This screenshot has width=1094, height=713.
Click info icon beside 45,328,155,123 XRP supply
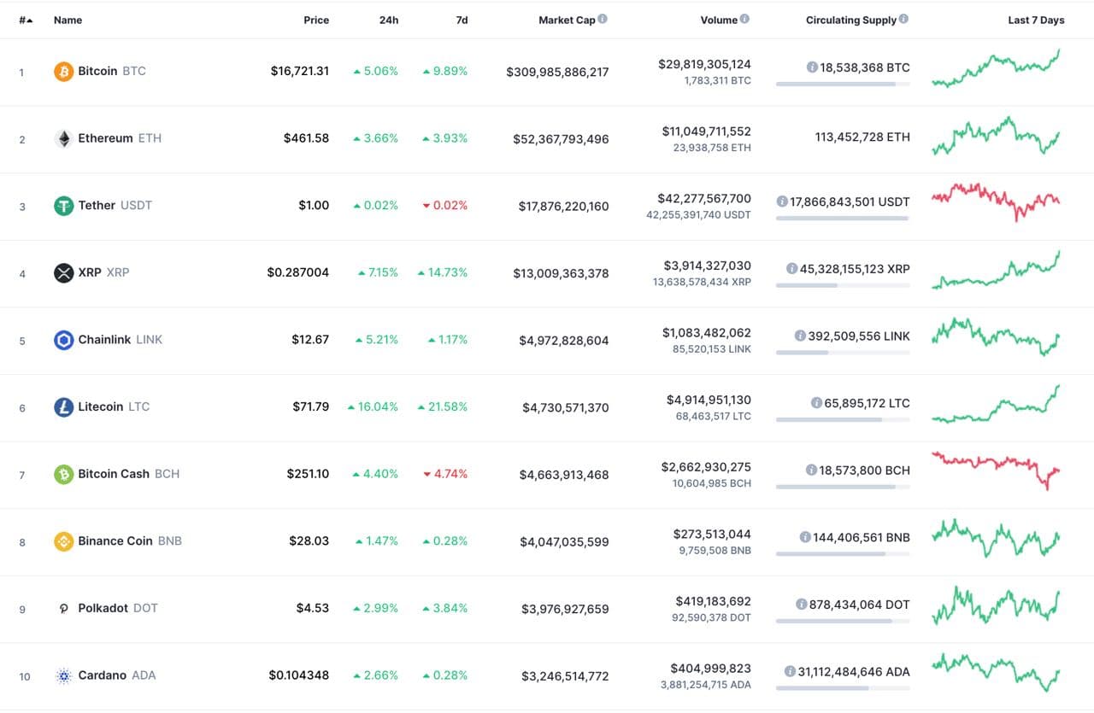(x=791, y=269)
